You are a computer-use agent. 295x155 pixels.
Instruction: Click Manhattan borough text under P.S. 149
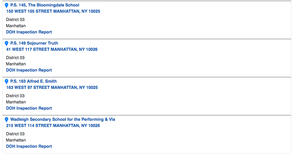16,64
